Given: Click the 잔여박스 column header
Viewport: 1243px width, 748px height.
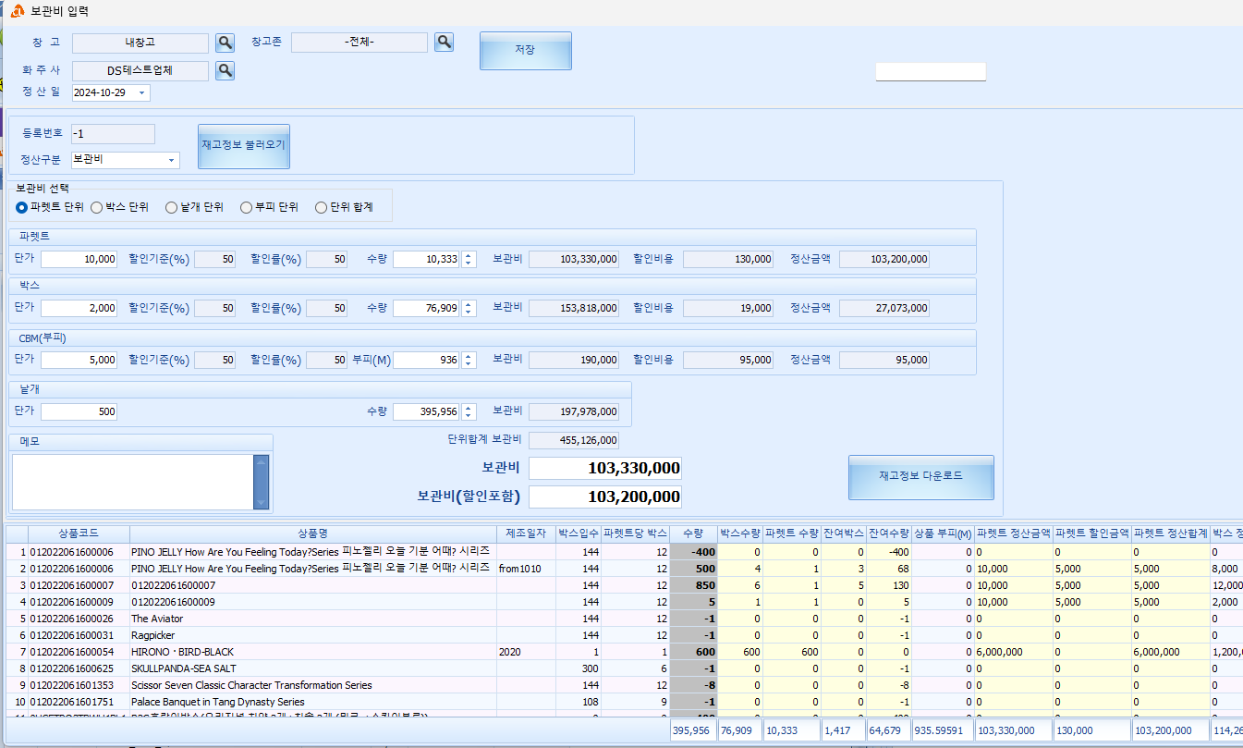Looking at the screenshot, I should 844,533.
